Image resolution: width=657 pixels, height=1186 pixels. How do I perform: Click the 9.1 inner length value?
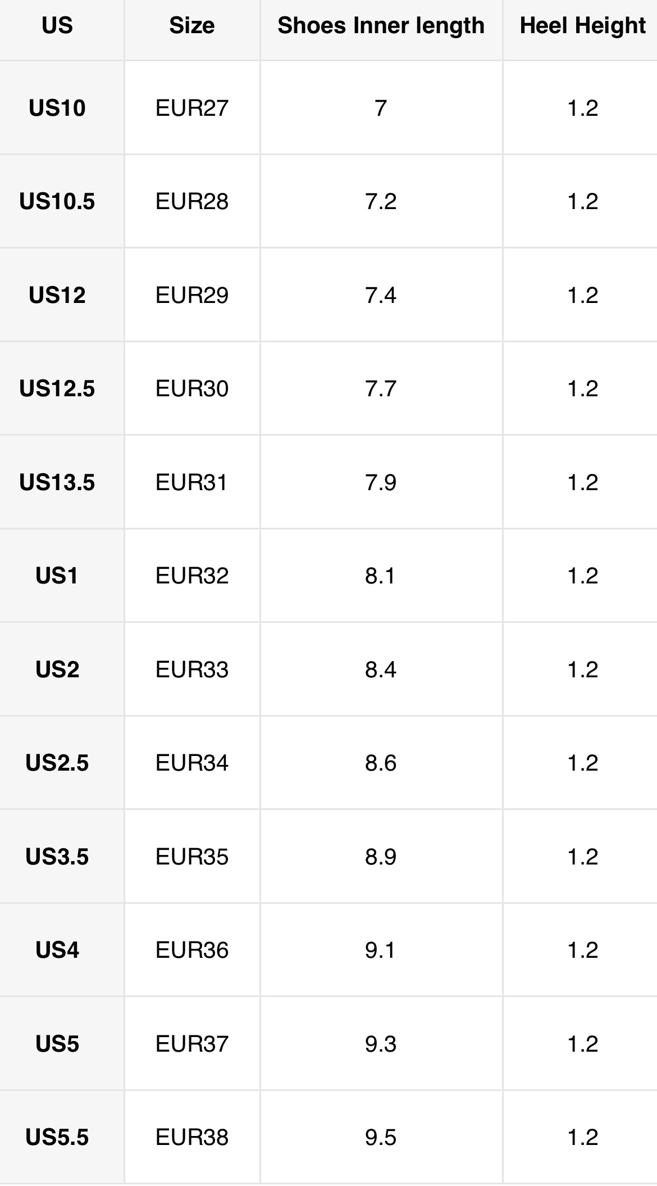[381, 950]
